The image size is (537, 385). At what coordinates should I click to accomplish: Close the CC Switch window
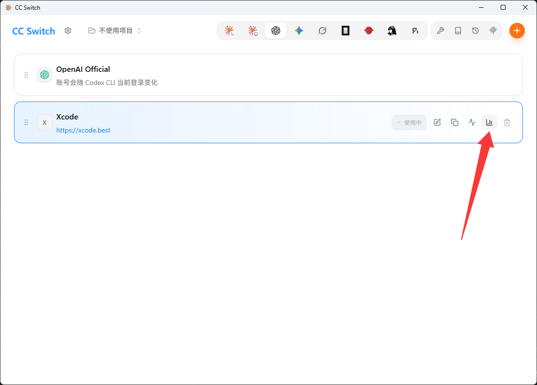(x=525, y=8)
